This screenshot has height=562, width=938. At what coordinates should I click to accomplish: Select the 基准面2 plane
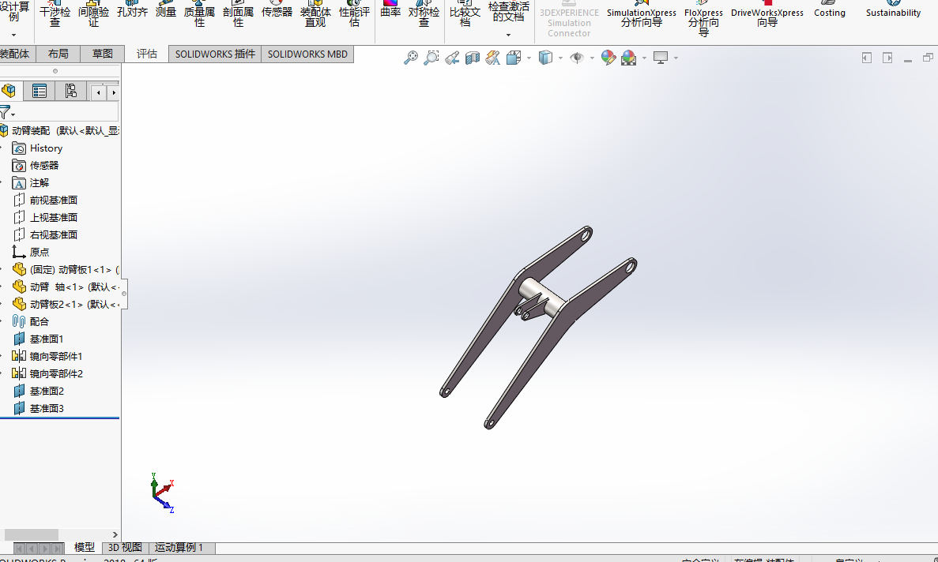click(47, 391)
